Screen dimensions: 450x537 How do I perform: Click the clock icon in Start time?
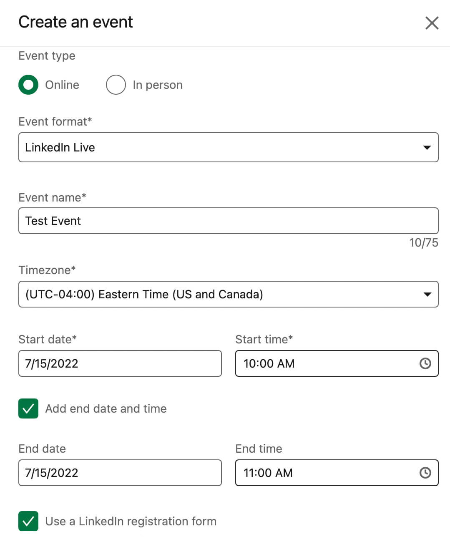pyautogui.click(x=425, y=363)
